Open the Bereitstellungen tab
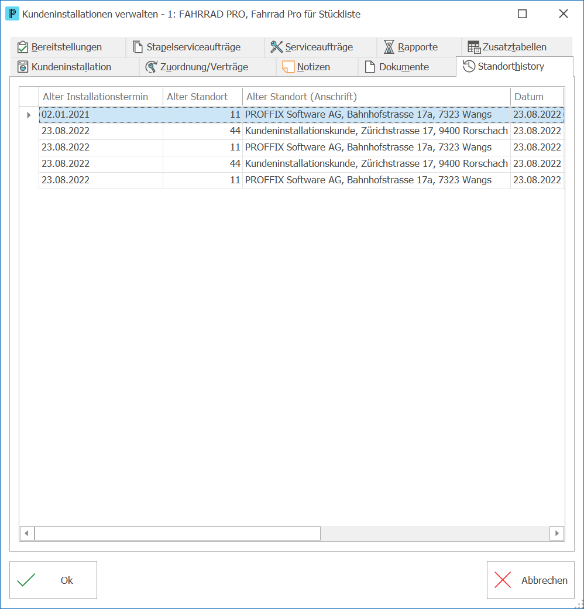Screen dimensions: 584x609 [x=67, y=47]
